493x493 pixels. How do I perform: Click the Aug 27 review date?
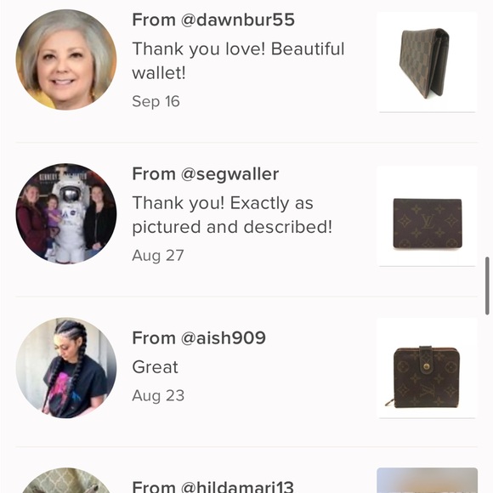pos(158,255)
